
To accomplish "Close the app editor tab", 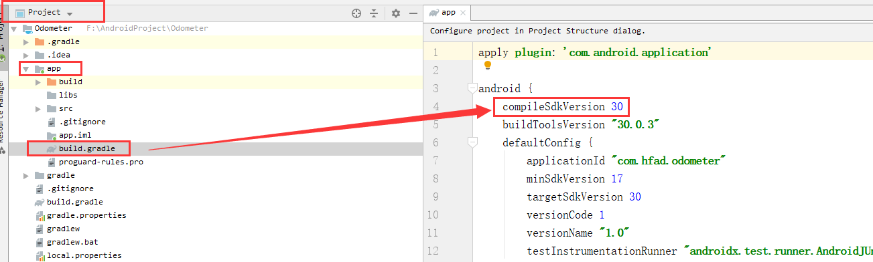I will pyautogui.click(x=464, y=13).
